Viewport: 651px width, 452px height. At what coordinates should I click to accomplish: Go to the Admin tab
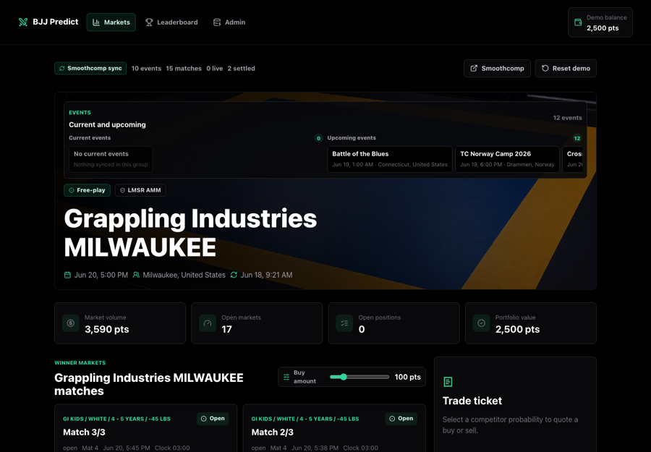click(x=229, y=22)
